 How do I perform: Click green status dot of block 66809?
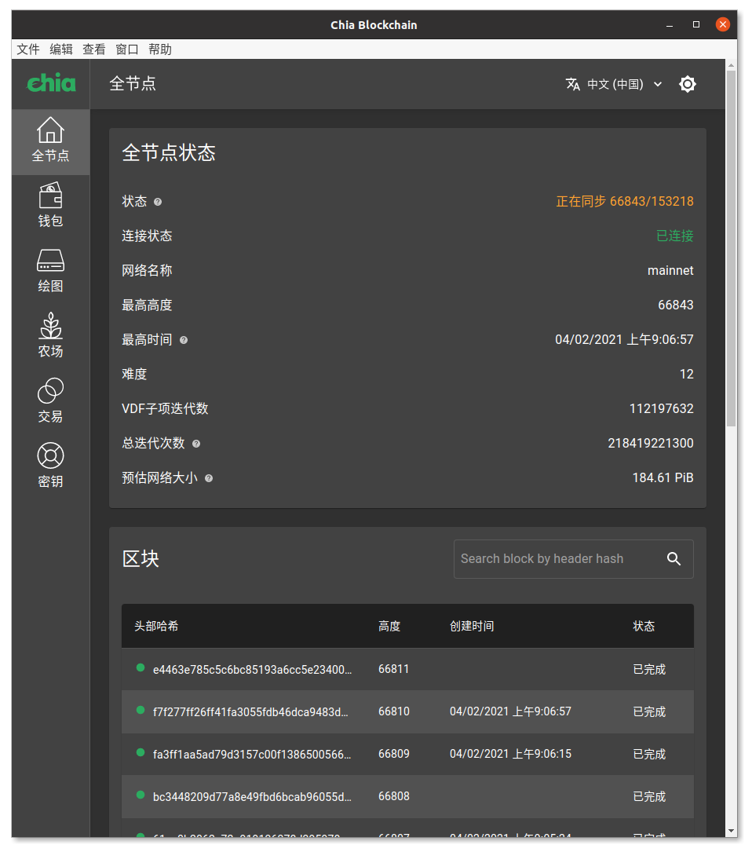[141, 752]
